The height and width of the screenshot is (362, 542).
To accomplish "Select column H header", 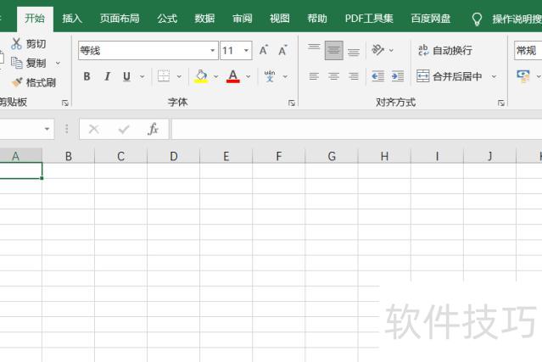I will (x=384, y=156).
